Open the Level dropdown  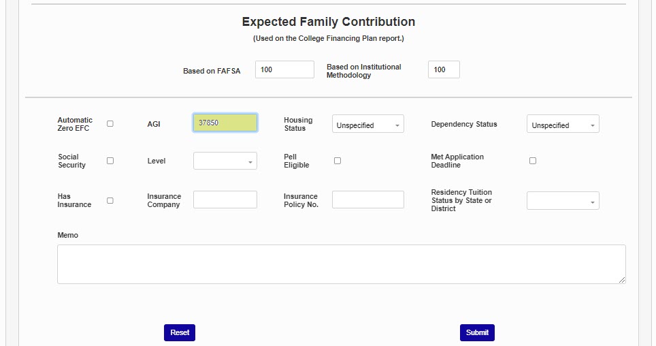[225, 161]
